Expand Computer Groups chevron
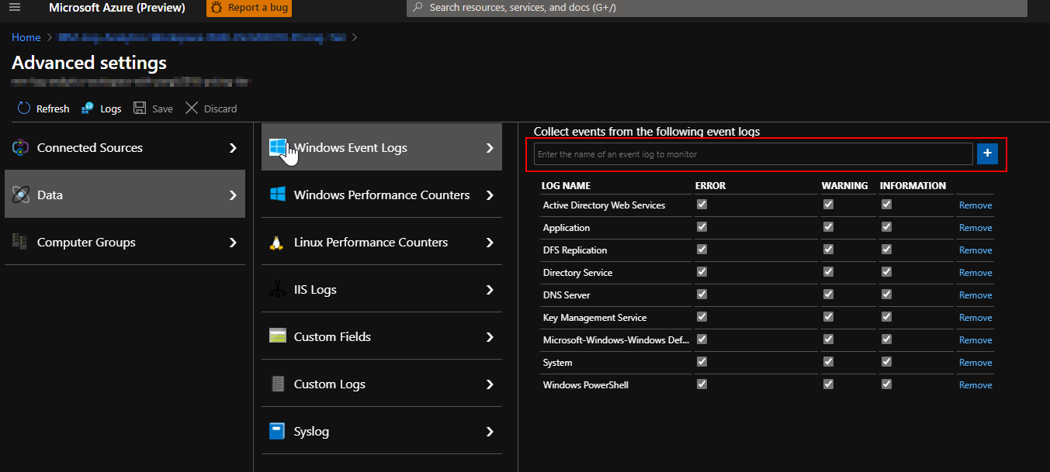 [233, 243]
